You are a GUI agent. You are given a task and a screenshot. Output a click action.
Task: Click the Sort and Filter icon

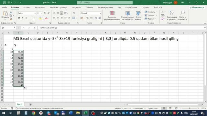(172, 13)
